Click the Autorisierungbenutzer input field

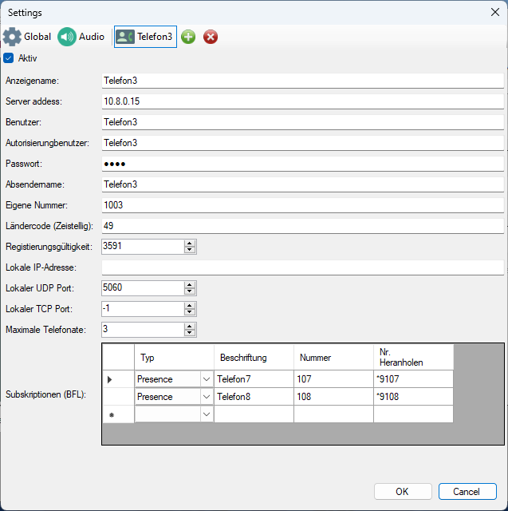pos(303,143)
